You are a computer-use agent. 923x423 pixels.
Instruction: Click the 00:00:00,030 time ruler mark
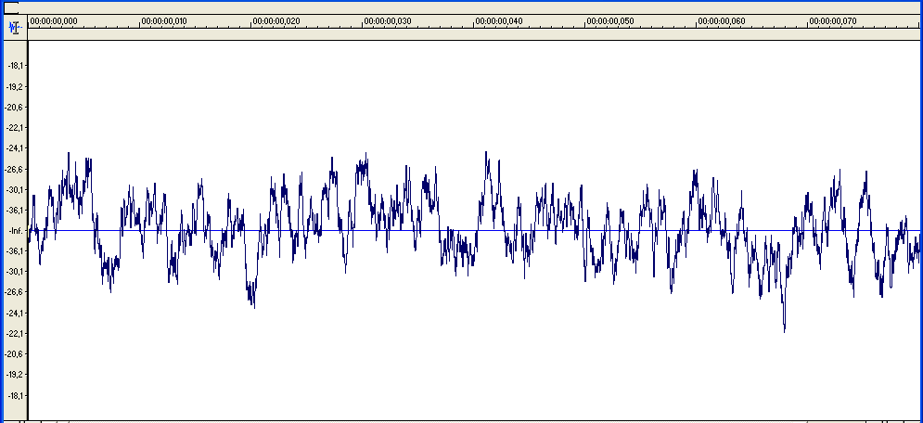click(x=388, y=21)
